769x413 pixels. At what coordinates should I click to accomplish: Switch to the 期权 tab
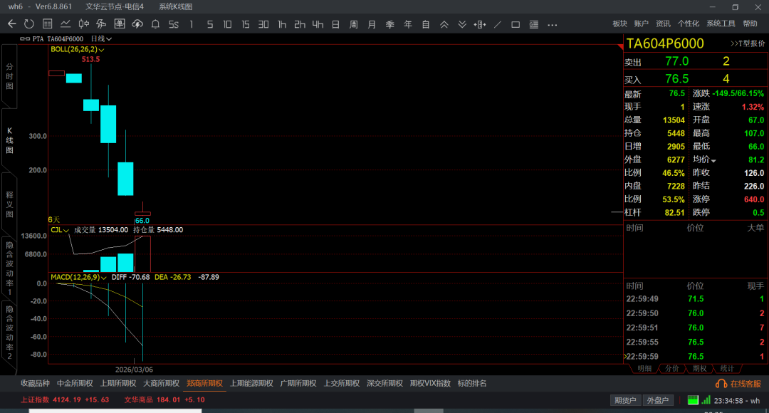(699, 368)
